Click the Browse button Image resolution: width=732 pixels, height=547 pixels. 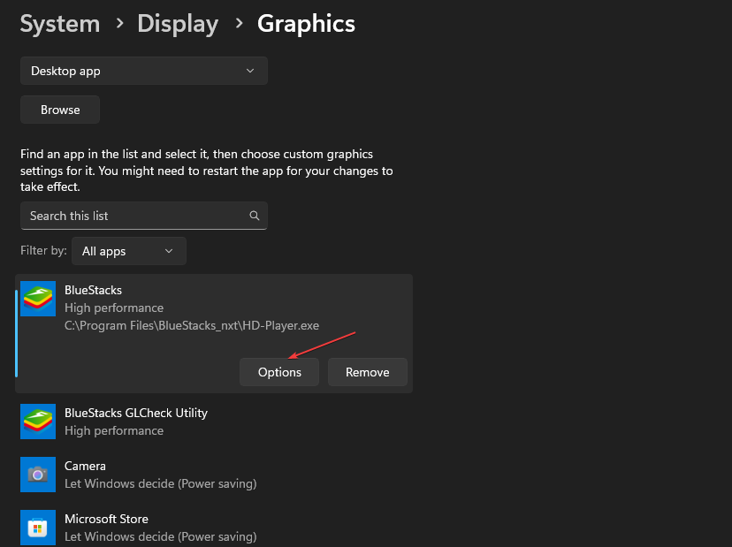59,109
